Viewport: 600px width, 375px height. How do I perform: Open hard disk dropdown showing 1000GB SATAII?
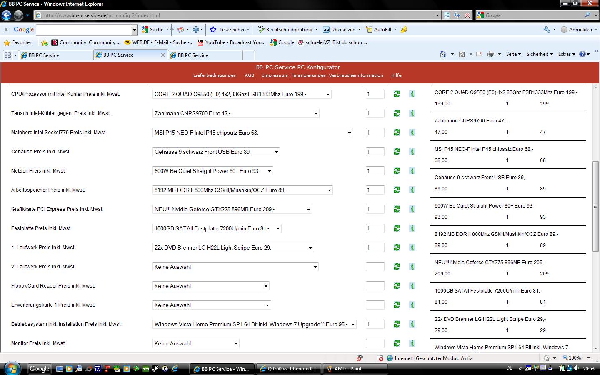coord(217,228)
